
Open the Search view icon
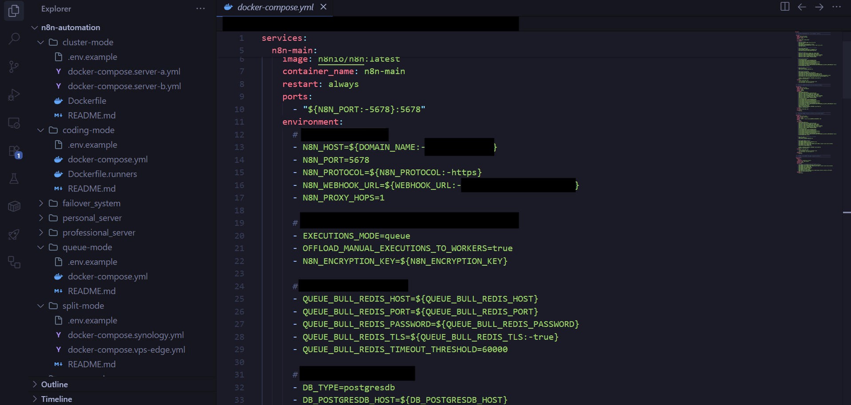pyautogui.click(x=14, y=39)
